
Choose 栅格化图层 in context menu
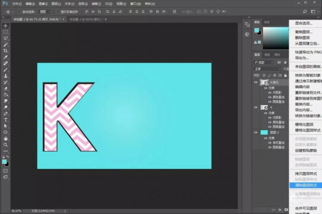point(304,124)
